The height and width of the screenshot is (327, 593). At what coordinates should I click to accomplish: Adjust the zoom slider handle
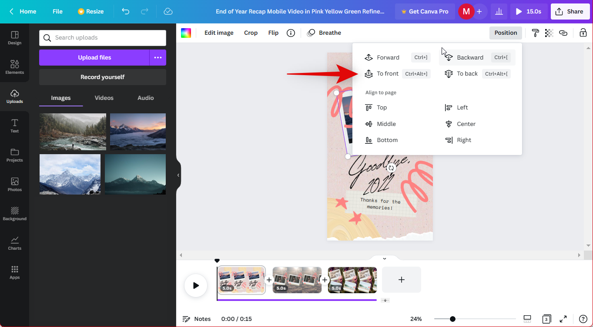click(452, 319)
